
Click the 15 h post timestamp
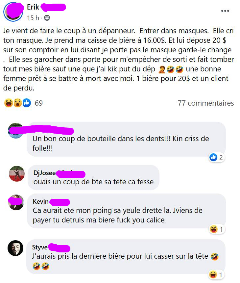tap(33, 18)
